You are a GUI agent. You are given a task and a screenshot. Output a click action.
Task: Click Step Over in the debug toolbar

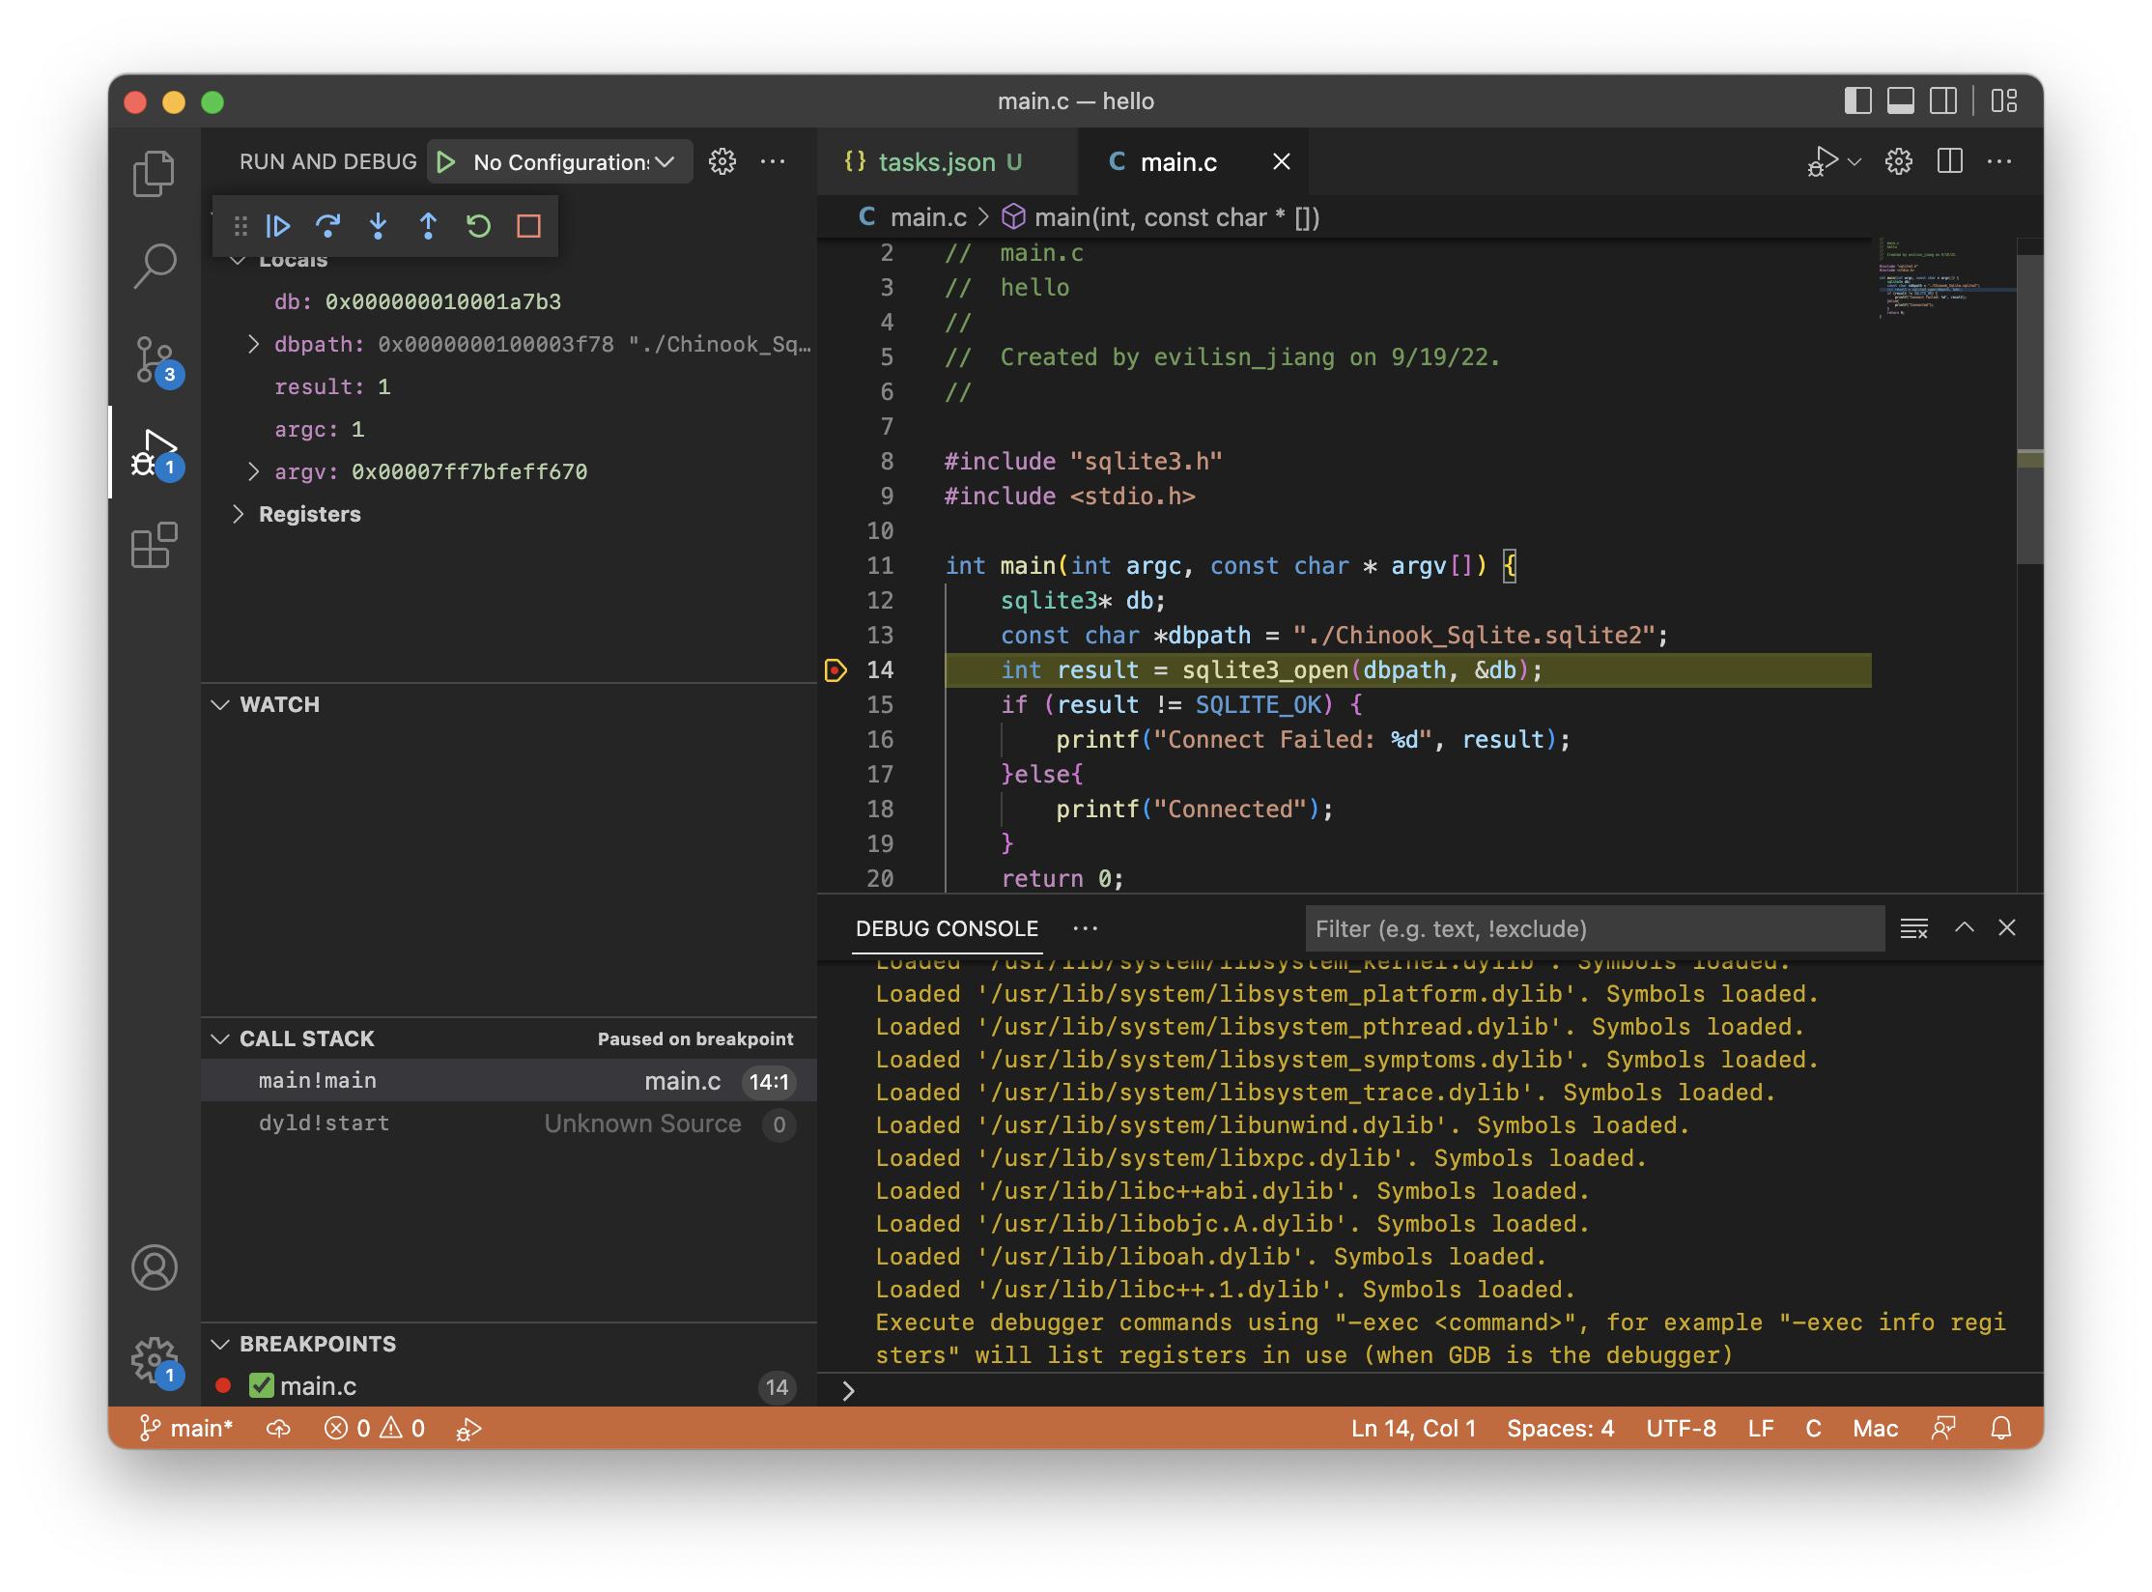coord(328,226)
